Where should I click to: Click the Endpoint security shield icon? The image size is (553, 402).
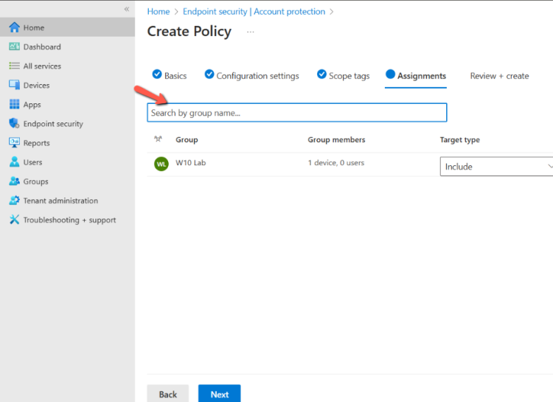pyautogui.click(x=14, y=123)
